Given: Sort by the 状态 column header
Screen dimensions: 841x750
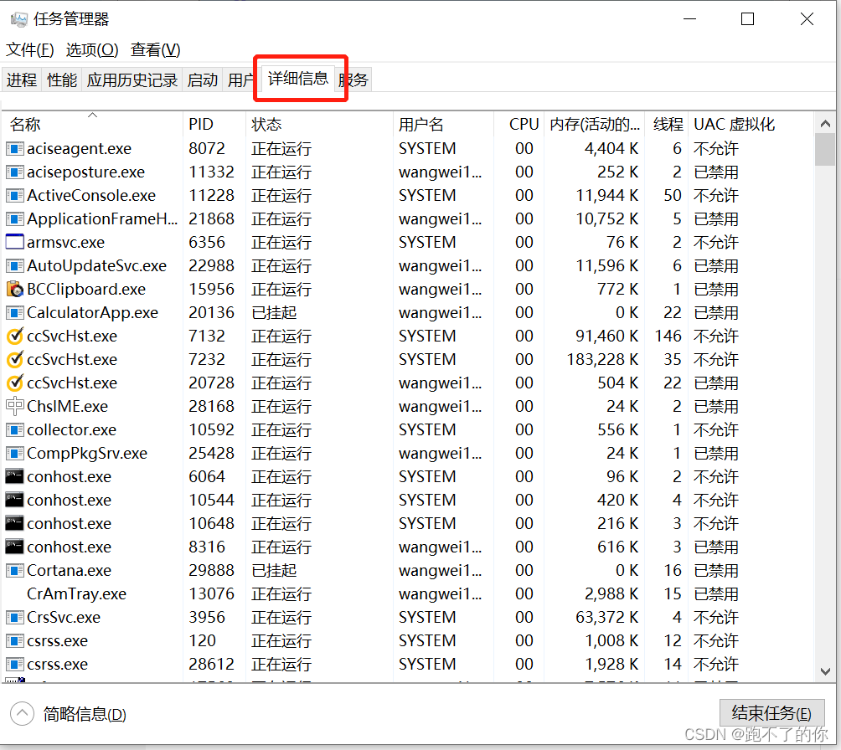Looking at the screenshot, I should pos(320,125).
